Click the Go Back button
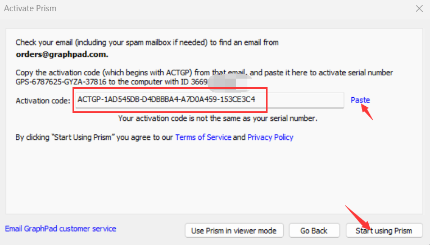This screenshot has width=430, height=245. click(314, 230)
